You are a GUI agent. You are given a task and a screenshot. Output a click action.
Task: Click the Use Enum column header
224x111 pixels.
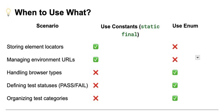185,26
